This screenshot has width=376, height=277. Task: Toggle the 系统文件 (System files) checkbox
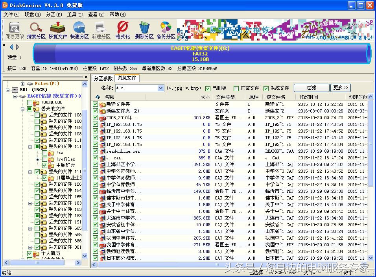(x=266, y=89)
